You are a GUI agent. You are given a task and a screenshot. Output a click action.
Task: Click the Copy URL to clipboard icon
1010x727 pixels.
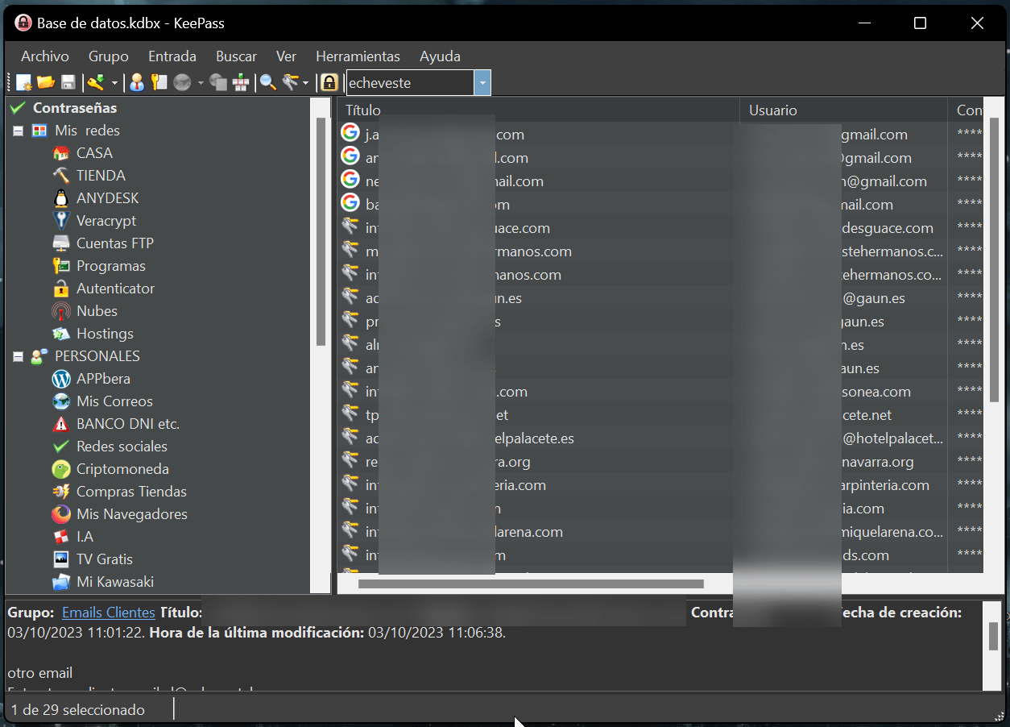pyautogui.click(x=217, y=82)
